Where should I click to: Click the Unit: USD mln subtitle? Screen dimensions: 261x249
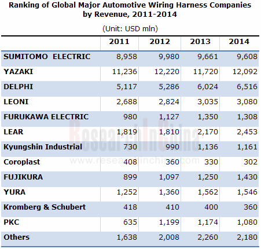[130, 29]
